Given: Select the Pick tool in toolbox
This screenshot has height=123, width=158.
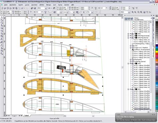Looking at the screenshot, I should tap(2, 17).
